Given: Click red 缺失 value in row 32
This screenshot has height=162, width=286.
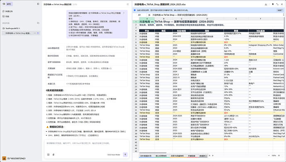Looking at the screenshot, I should tap(226, 113).
